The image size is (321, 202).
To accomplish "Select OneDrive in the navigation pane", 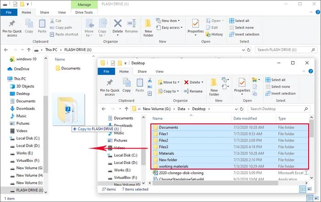I will (21, 69).
